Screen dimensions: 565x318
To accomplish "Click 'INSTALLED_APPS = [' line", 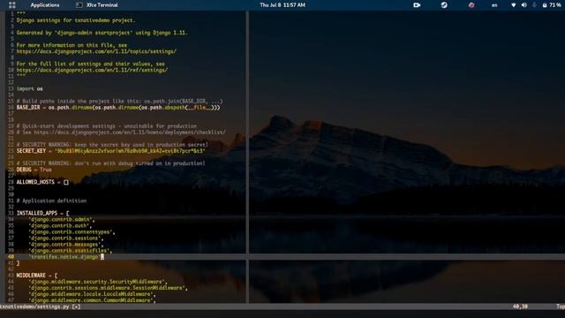I will (x=43, y=213).
